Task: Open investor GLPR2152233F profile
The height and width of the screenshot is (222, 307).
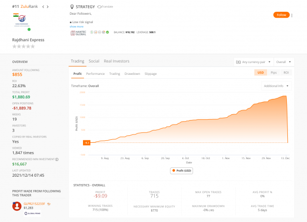Action: (34, 204)
